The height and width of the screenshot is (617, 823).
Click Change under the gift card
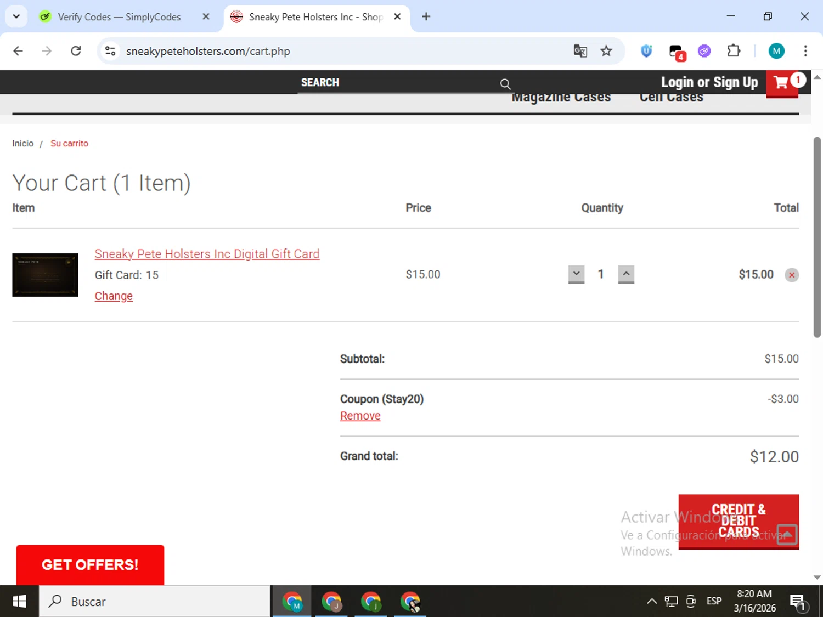tap(114, 296)
